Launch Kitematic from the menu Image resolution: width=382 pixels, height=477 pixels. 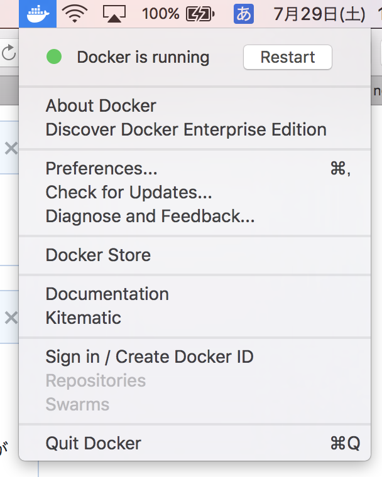[84, 318]
